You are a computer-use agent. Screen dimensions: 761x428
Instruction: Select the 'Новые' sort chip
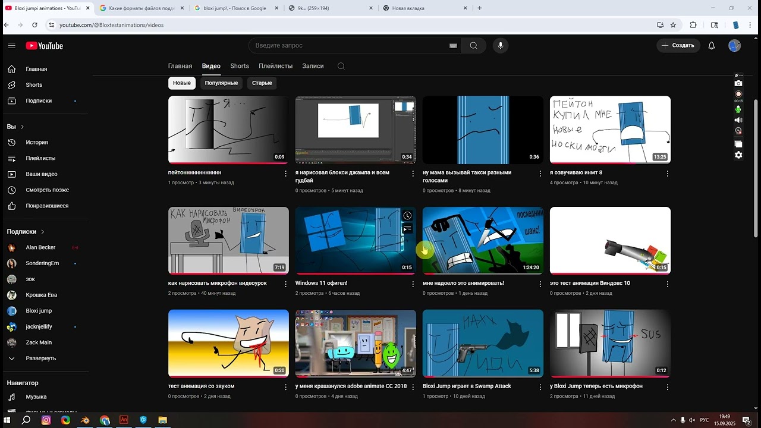pos(182,83)
